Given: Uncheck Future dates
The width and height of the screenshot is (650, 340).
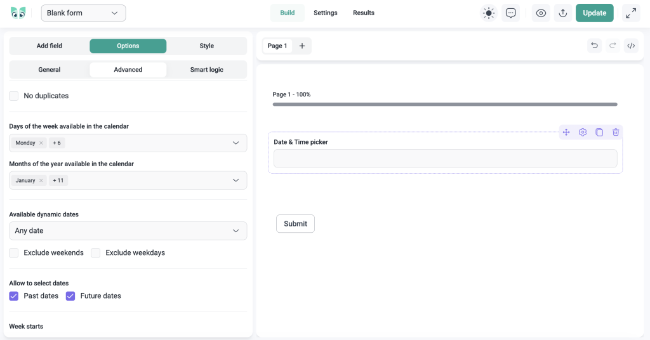Looking at the screenshot, I should point(70,296).
